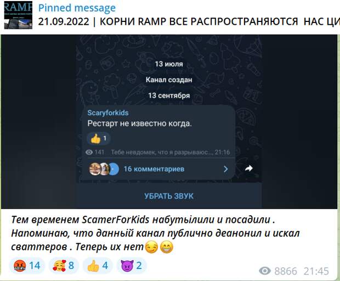Click the views eye icon near 8866

click(265, 271)
